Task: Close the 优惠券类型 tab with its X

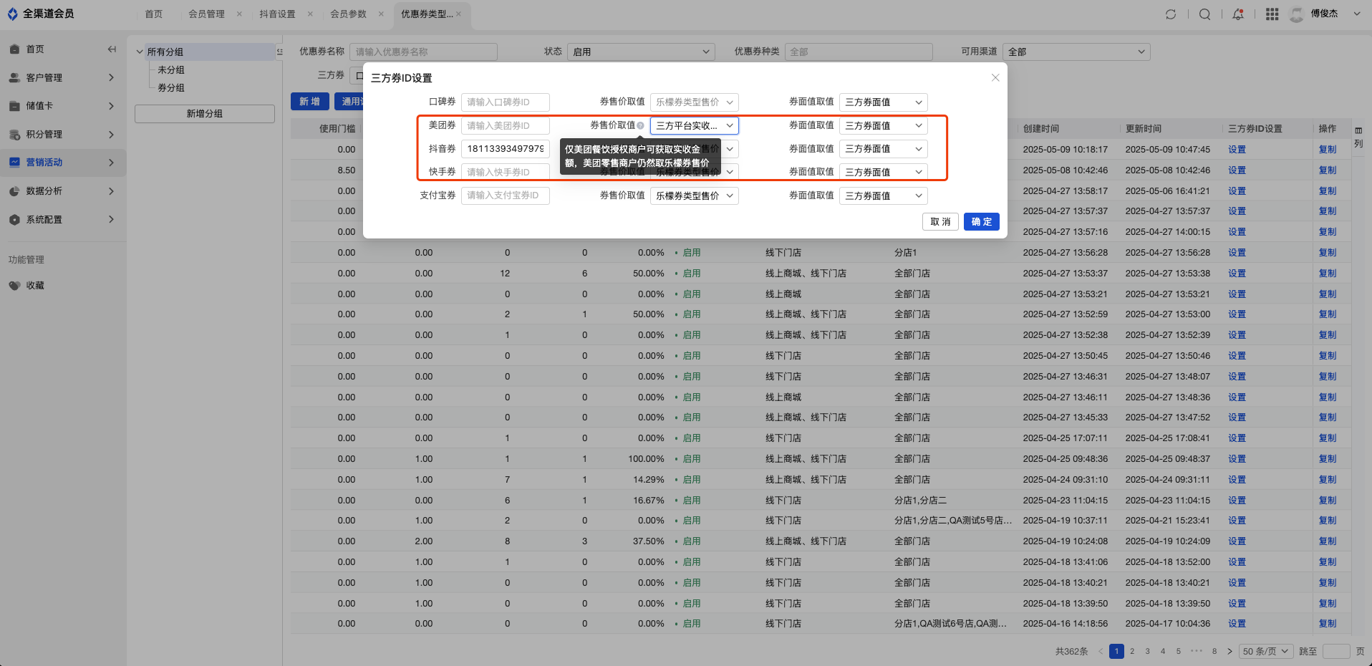Action: pos(458,14)
